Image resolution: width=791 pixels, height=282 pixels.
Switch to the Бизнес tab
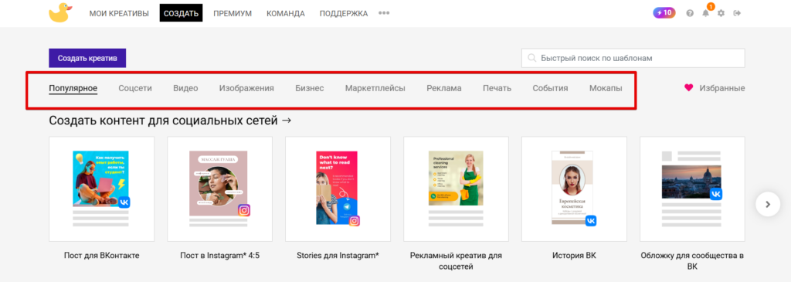[x=310, y=88]
